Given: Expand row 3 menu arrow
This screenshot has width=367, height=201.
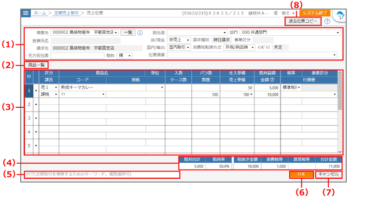Looking at the screenshot, I should tap(36, 118).
